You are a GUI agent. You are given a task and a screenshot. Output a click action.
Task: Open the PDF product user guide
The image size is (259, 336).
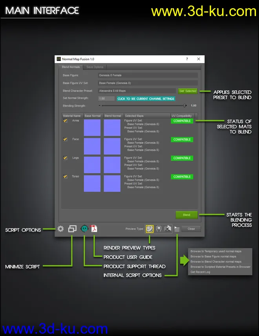point(94,229)
